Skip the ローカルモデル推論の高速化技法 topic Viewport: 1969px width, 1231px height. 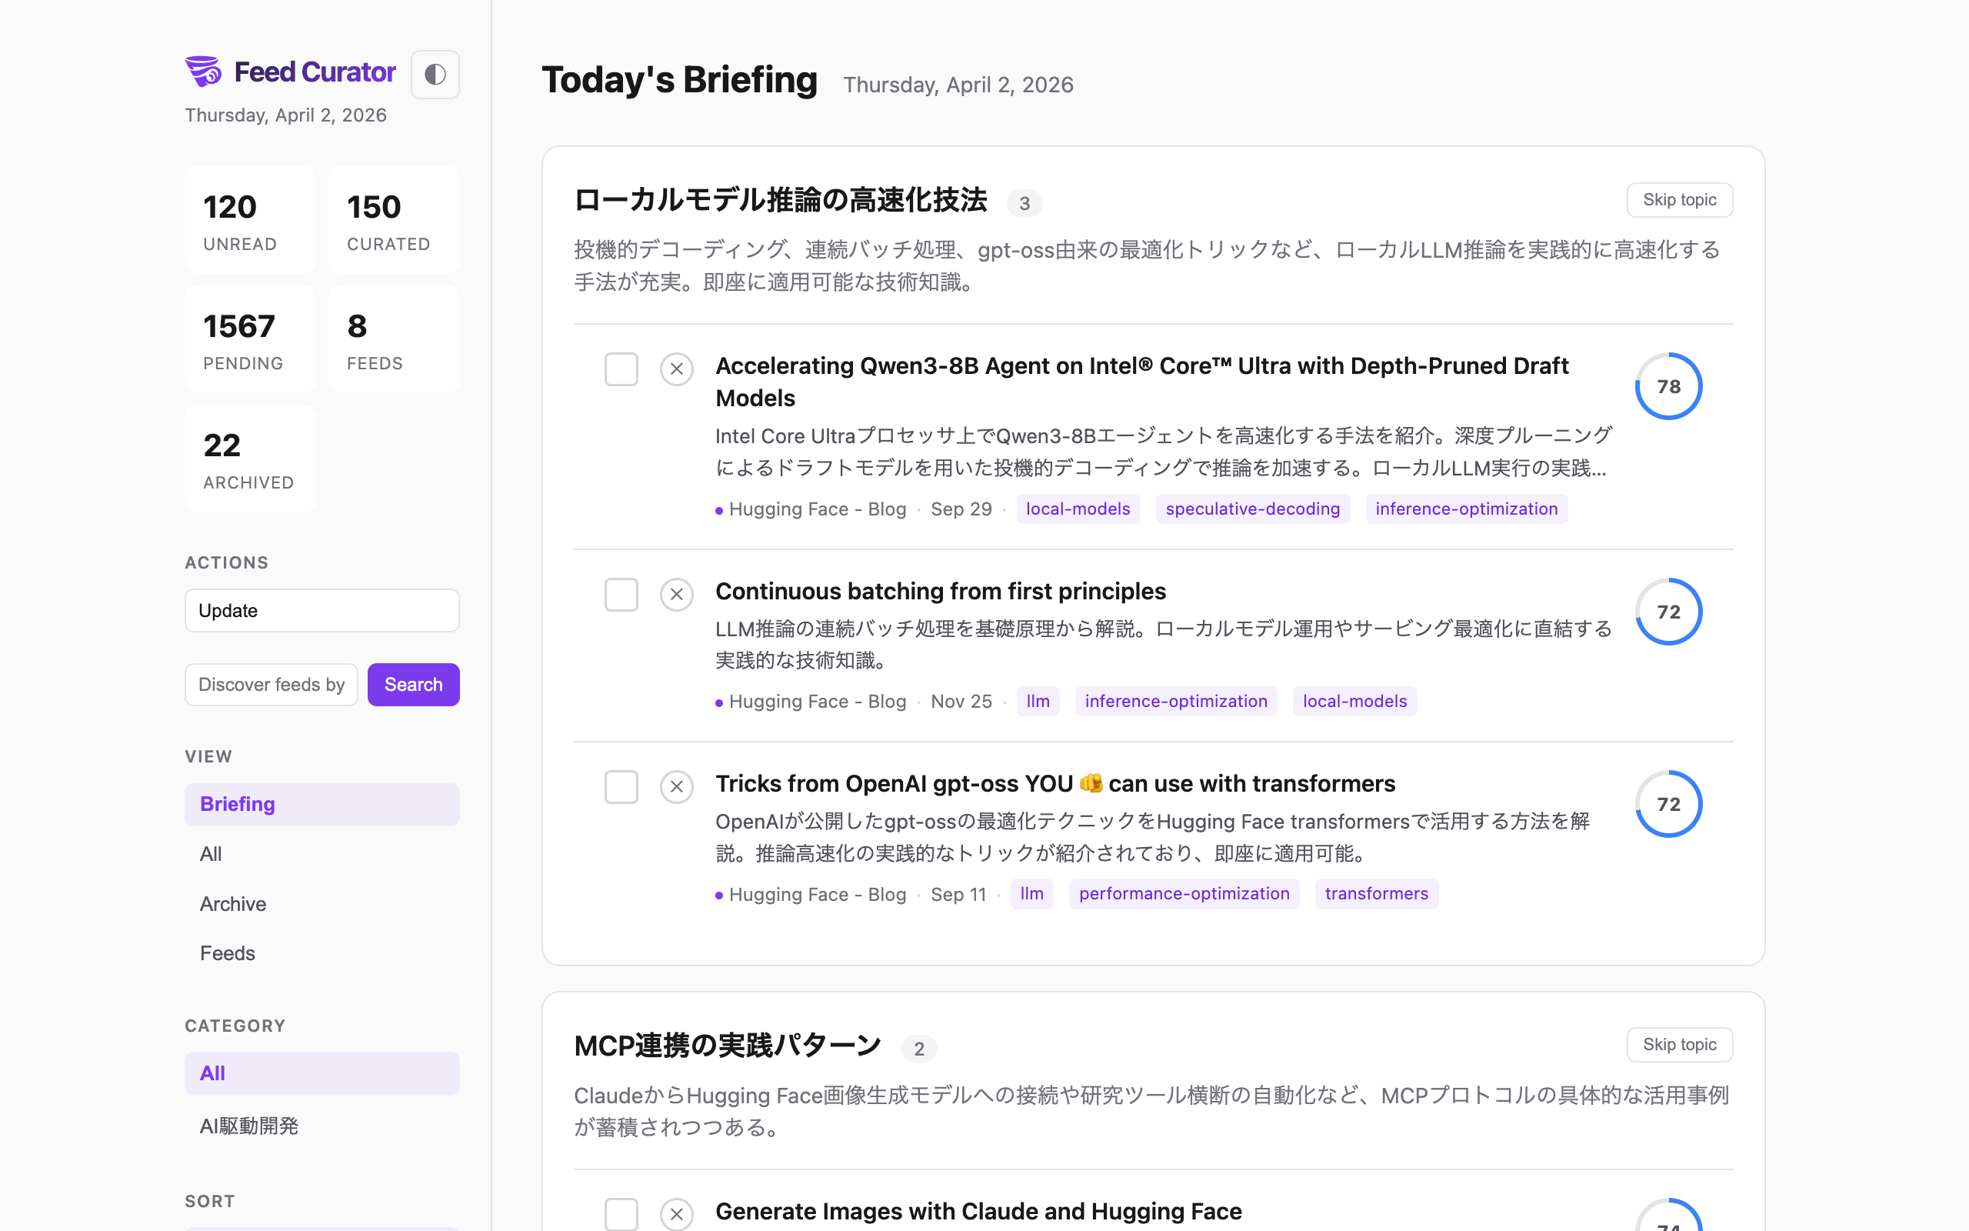click(x=1679, y=199)
